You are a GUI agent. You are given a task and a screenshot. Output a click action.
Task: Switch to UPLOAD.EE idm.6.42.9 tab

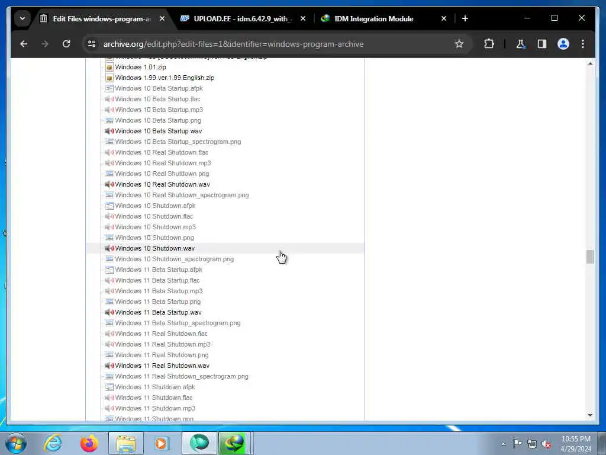(243, 18)
